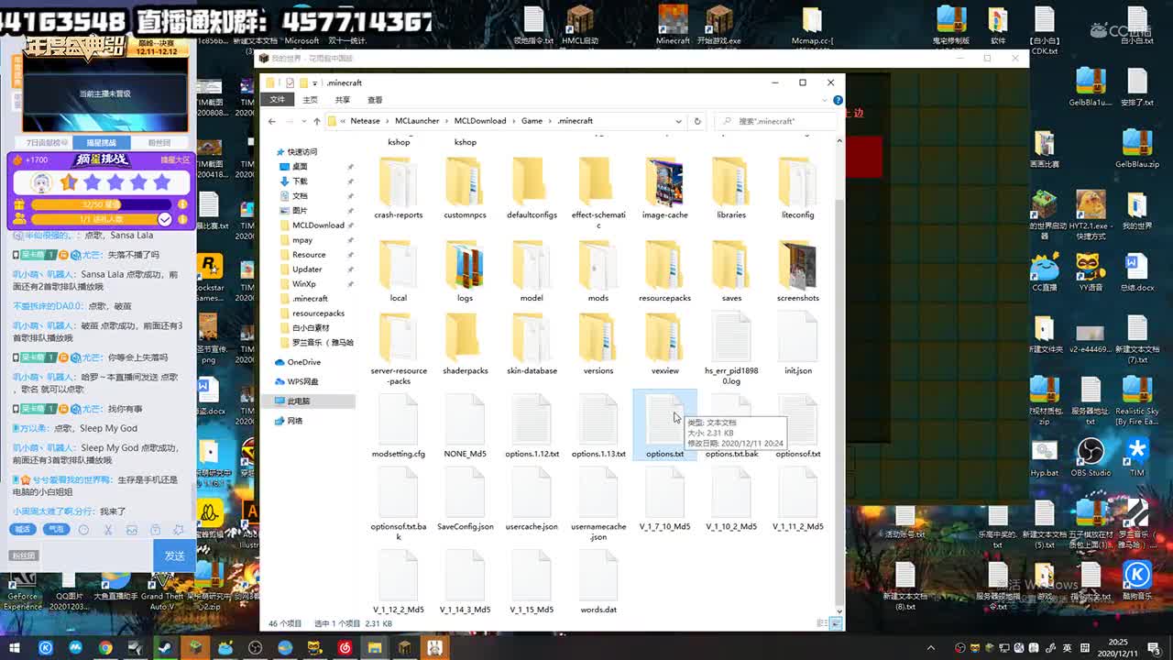Select the optionsof.txt file
The height and width of the screenshot is (660, 1173).
click(x=797, y=427)
